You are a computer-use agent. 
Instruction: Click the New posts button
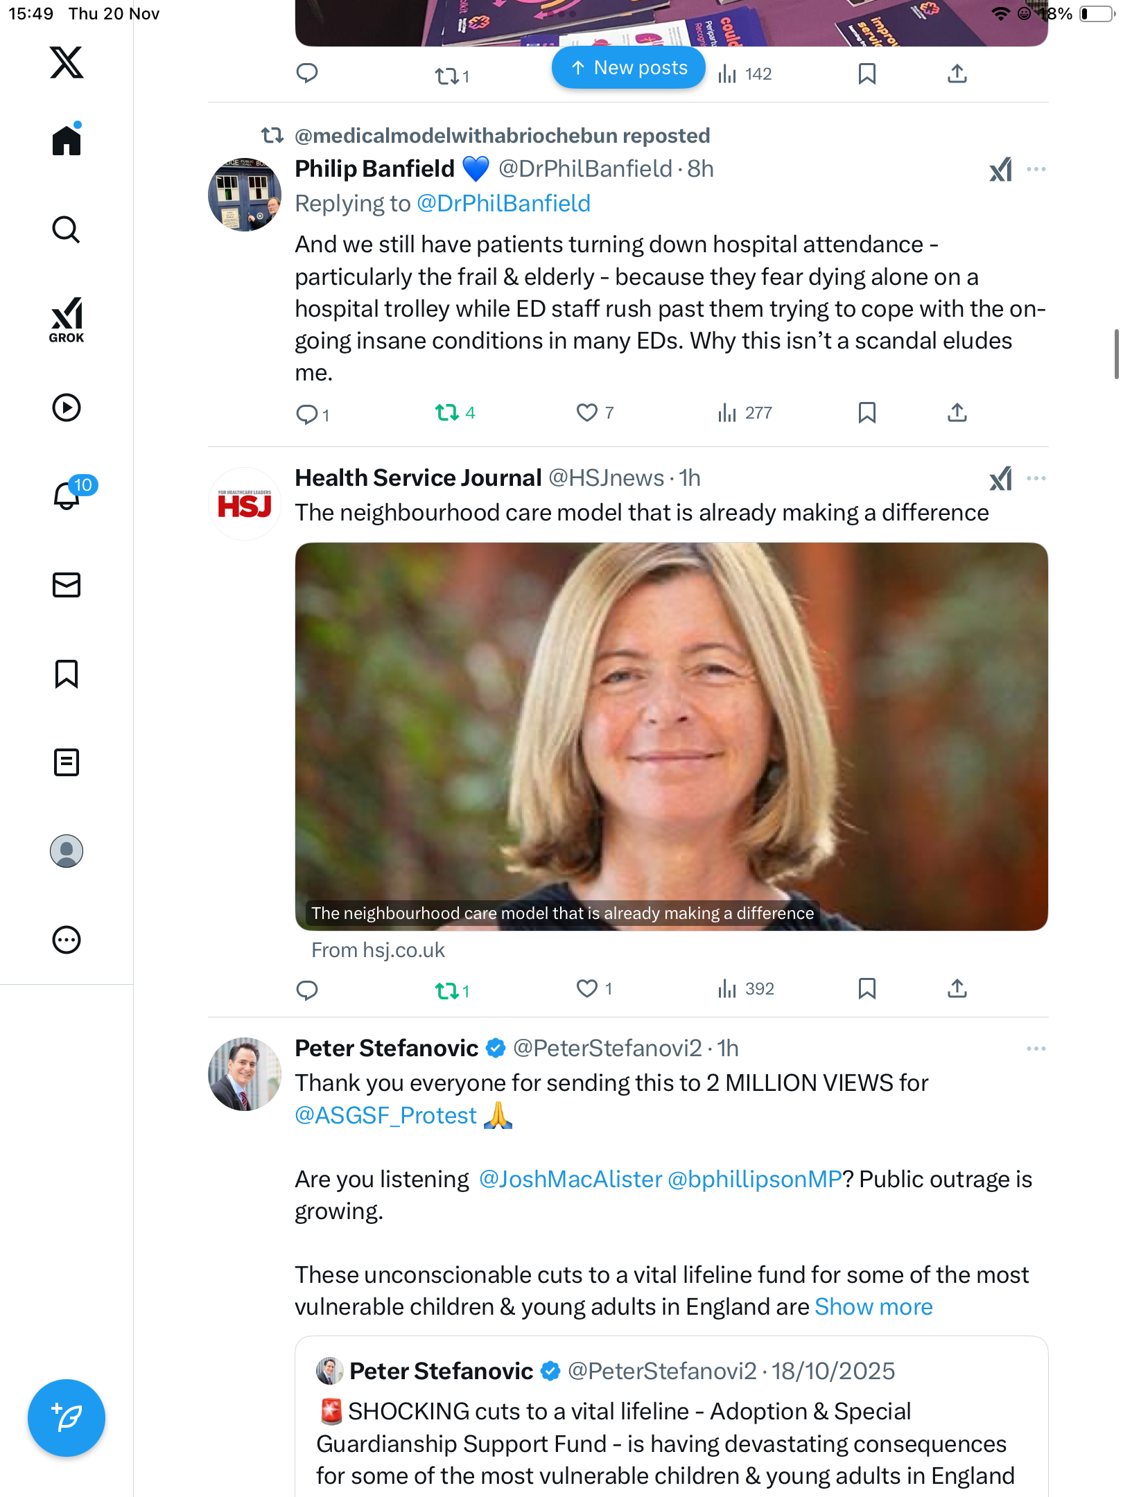[x=629, y=68]
